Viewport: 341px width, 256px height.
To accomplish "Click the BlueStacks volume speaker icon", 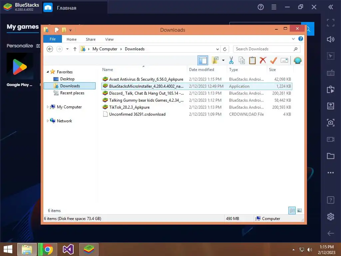I will pos(331,39).
